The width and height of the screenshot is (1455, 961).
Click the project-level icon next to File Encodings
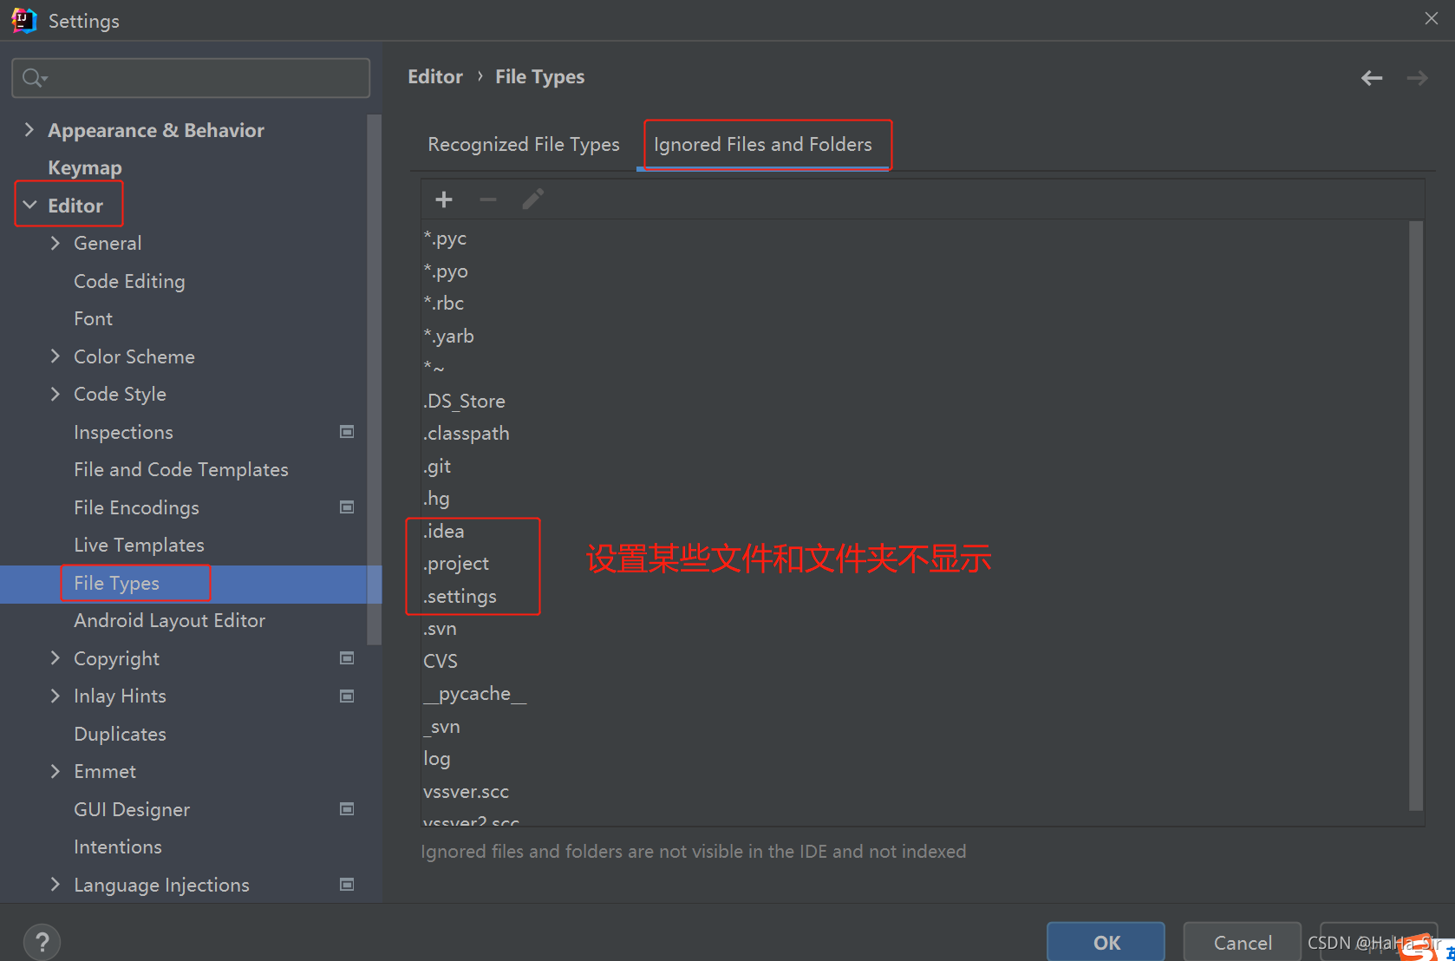click(347, 507)
